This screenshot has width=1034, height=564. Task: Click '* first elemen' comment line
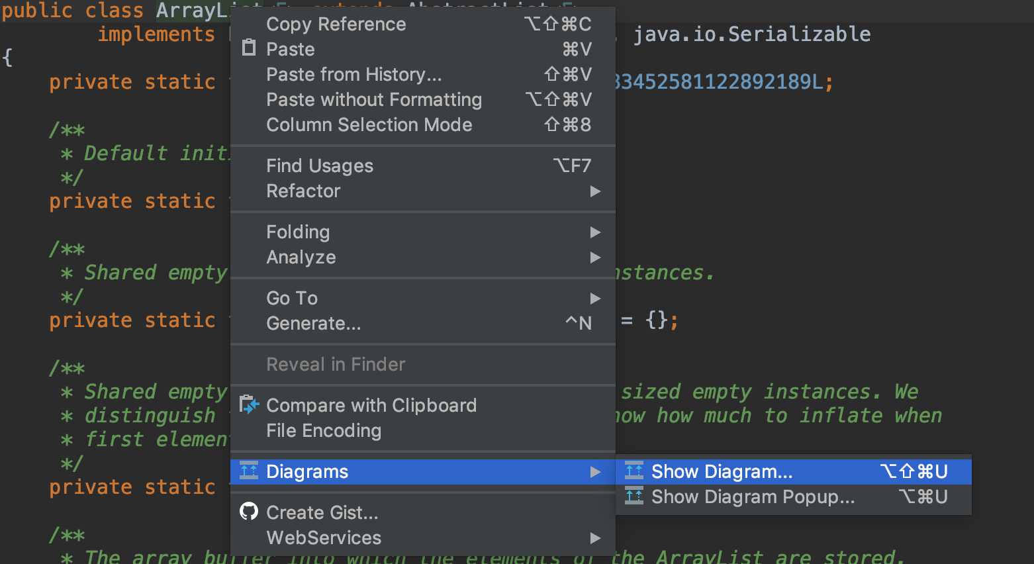[144, 439]
